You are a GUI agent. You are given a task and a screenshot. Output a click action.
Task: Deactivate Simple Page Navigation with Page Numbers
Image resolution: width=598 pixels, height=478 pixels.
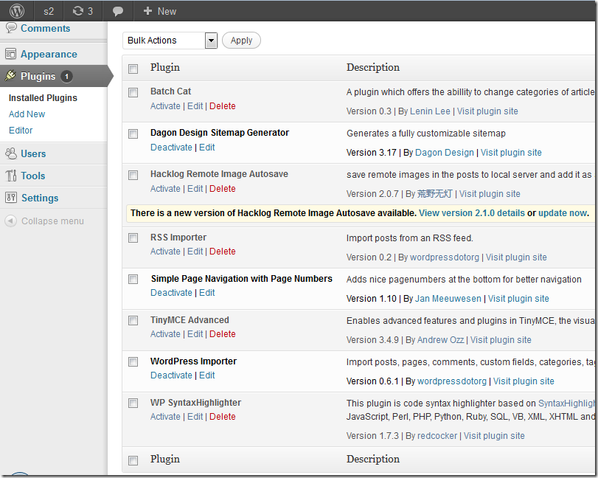pyautogui.click(x=171, y=293)
